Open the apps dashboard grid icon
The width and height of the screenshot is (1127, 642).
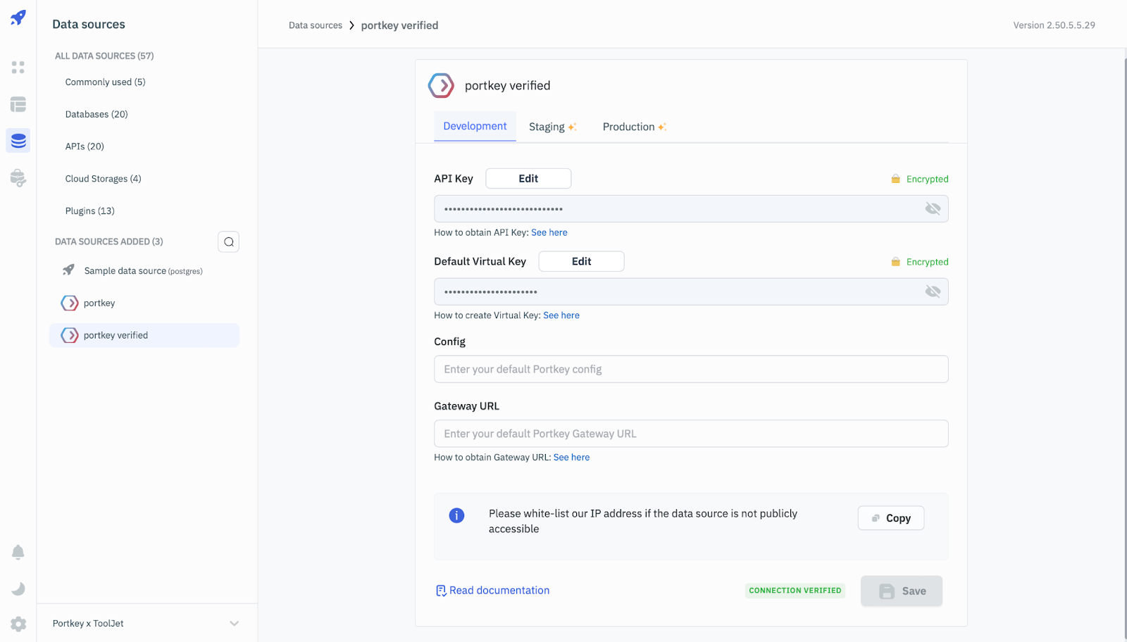[18, 68]
